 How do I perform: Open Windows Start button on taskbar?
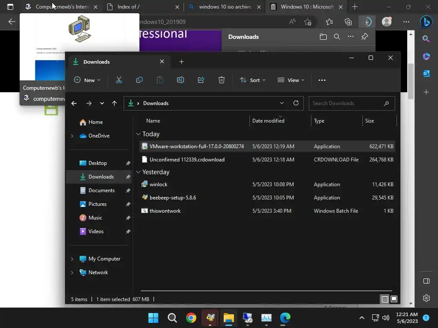pyautogui.click(x=153, y=318)
